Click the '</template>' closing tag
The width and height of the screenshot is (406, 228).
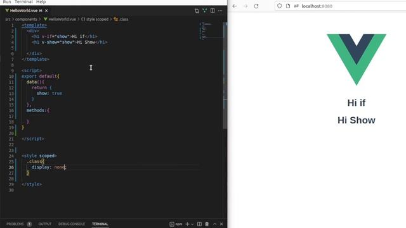tap(36, 59)
